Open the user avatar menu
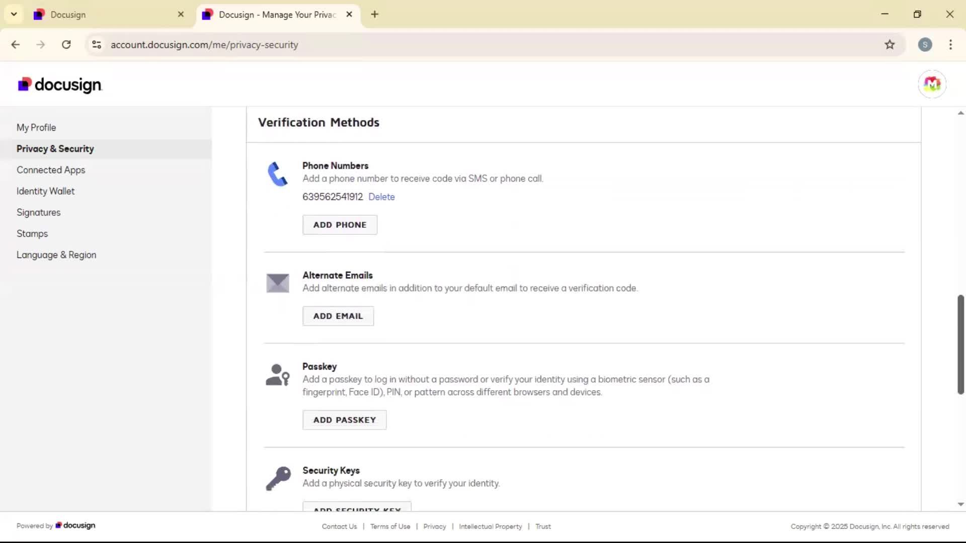966x543 pixels. pyautogui.click(x=932, y=84)
